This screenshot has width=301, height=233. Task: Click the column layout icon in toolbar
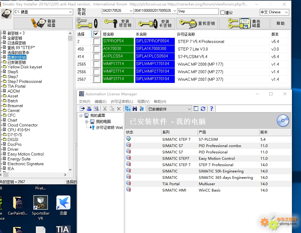click(x=196, y=109)
